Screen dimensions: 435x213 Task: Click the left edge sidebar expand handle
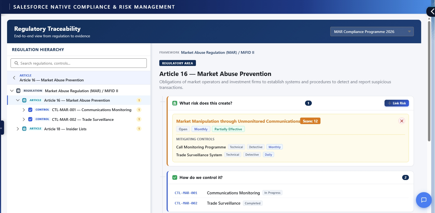pyautogui.click(x=2, y=128)
